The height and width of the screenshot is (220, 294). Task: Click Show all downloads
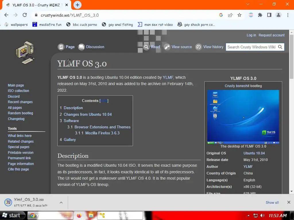pyautogui.click(x=272, y=203)
